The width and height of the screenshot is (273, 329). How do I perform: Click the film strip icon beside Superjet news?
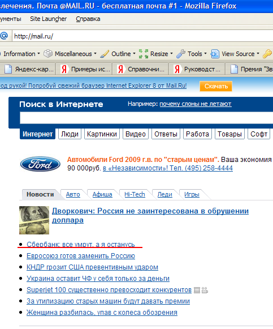click(197, 290)
